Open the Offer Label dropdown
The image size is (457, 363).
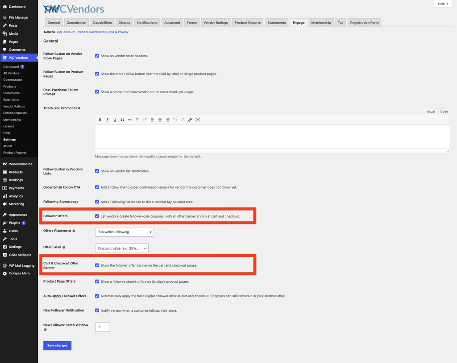pos(122,248)
